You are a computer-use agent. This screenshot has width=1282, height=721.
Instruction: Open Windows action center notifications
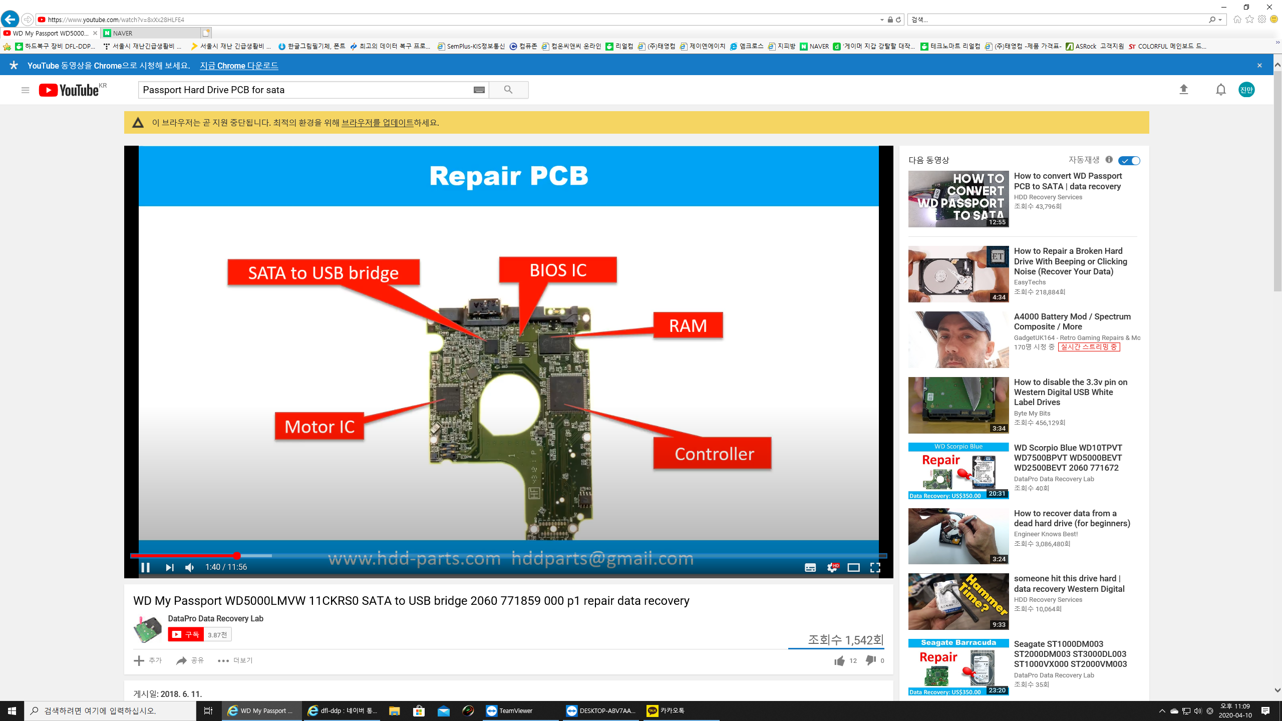pos(1265,711)
